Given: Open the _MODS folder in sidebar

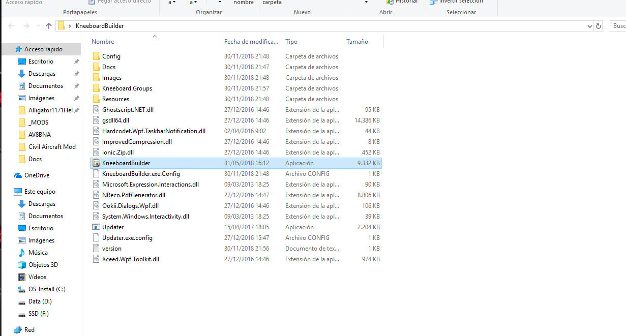Looking at the screenshot, I should (x=38, y=123).
